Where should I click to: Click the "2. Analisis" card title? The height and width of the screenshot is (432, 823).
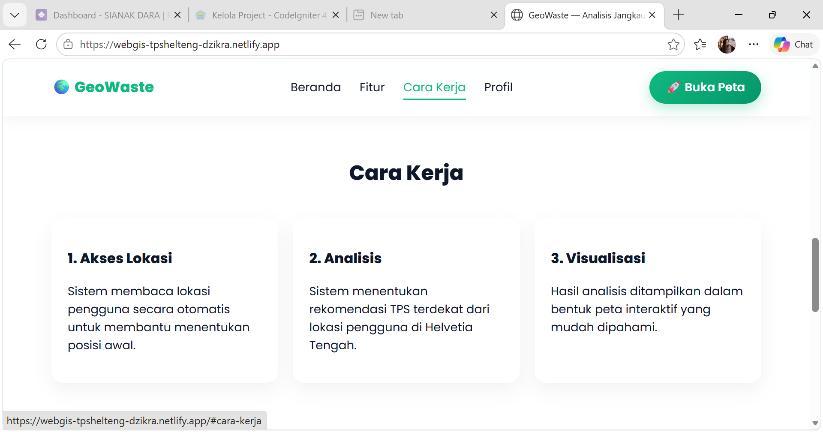point(345,258)
